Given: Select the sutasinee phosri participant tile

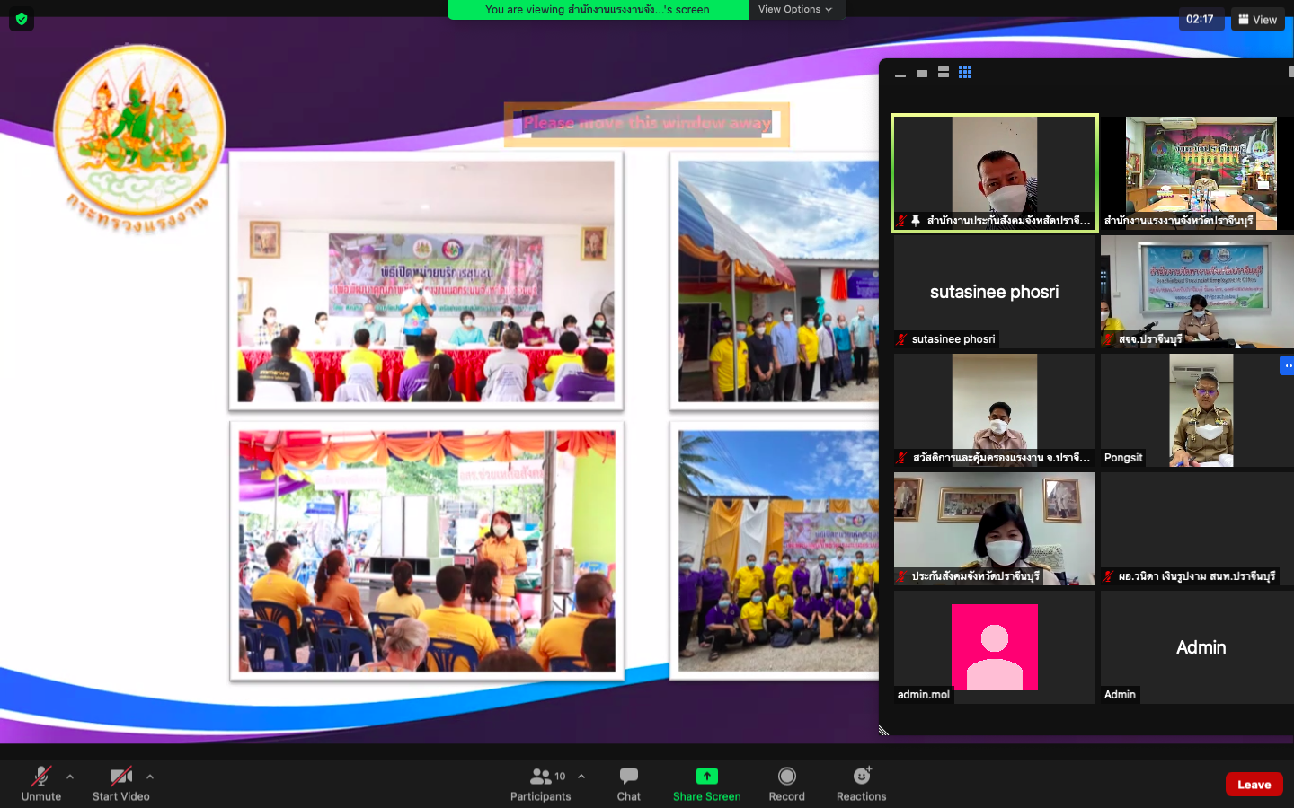Looking at the screenshot, I should 994,292.
